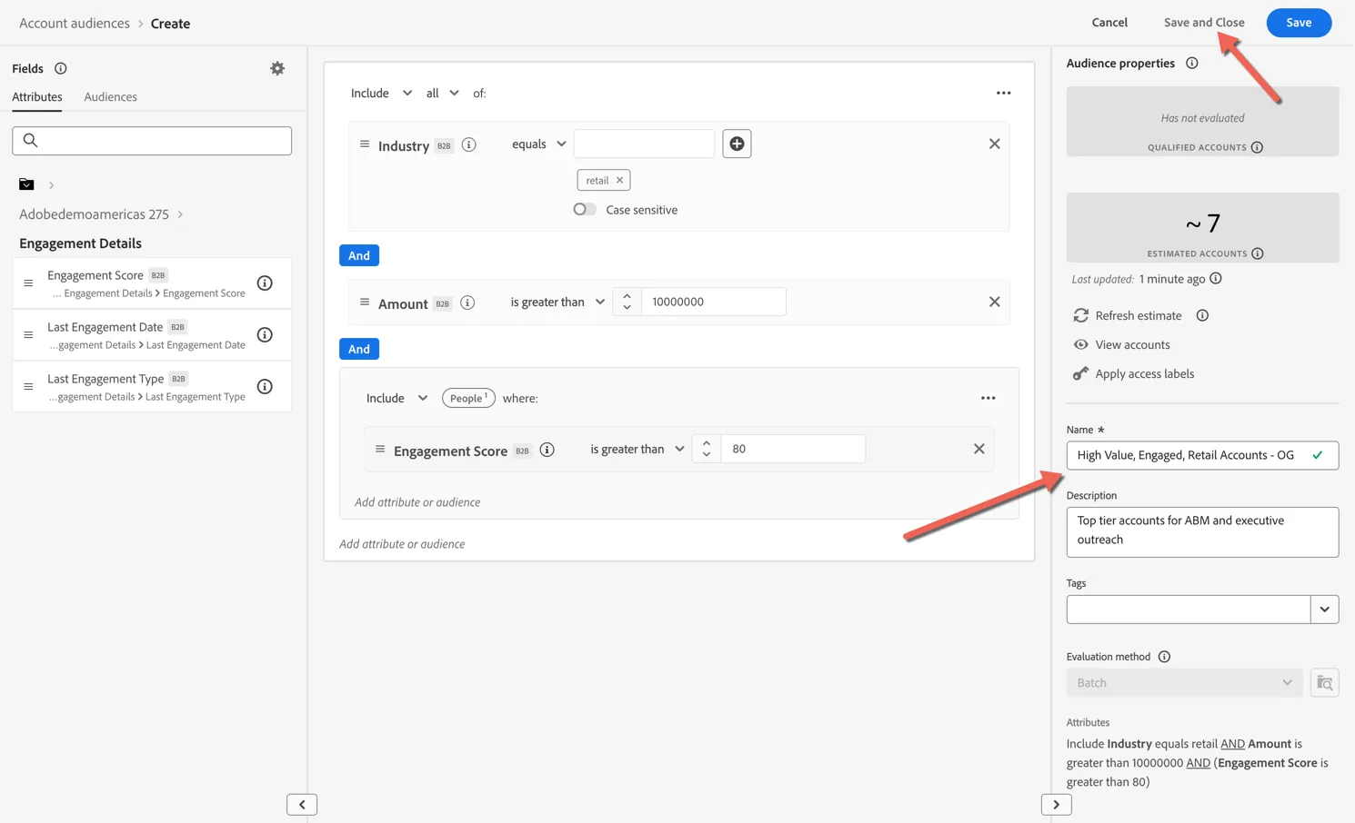Grab the drag handle of Last Engagement Date field
Viewport: 1355px width, 823px height.
(x=28, y=335)
